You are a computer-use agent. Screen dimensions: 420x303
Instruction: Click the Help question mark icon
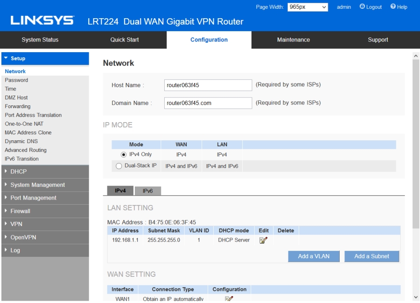tap(393, 7)
